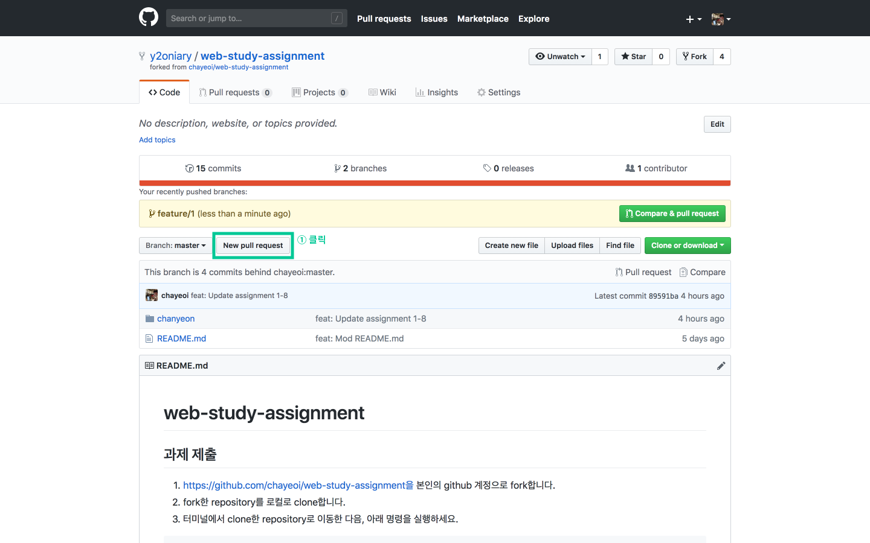Click the web-study-assignment README heading

point(264,413)
